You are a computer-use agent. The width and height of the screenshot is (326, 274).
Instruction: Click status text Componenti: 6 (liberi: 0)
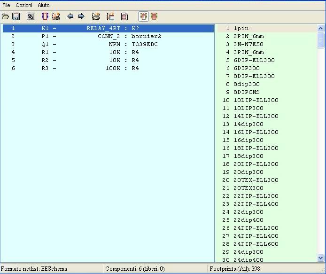(135, 269)
